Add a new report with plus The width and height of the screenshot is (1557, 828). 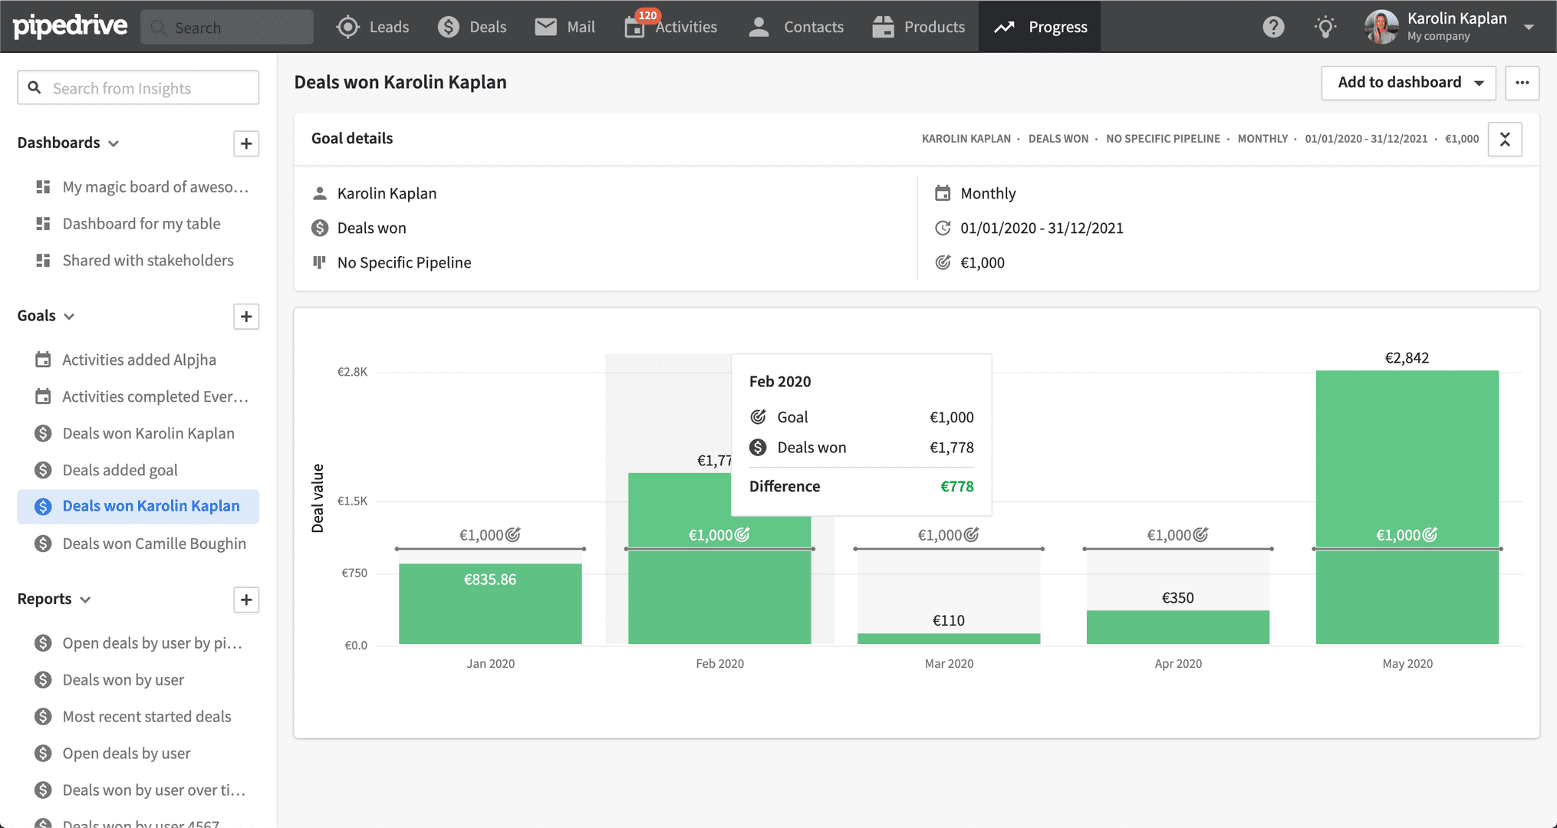click(246, 600)
